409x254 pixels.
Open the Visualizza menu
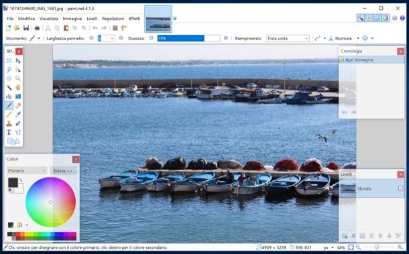[x=48, y=19]
